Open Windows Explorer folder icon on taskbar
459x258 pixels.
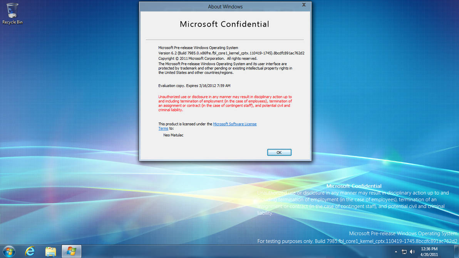tap(51, 251)
